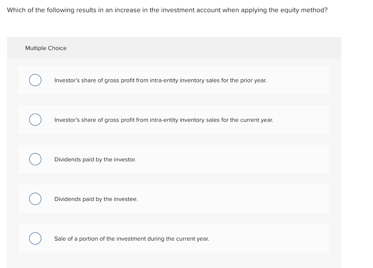The image size is (373, 268).
Task: Select the radio button beside prior year gross profit option
Action: pyautogui.click(x=35, y=80)
